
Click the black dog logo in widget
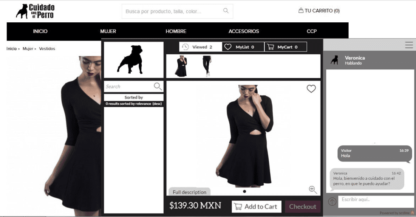130,60
